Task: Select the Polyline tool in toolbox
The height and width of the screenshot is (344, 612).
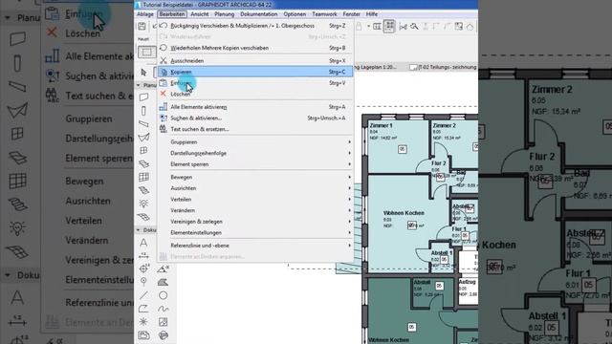Action: 143,309
